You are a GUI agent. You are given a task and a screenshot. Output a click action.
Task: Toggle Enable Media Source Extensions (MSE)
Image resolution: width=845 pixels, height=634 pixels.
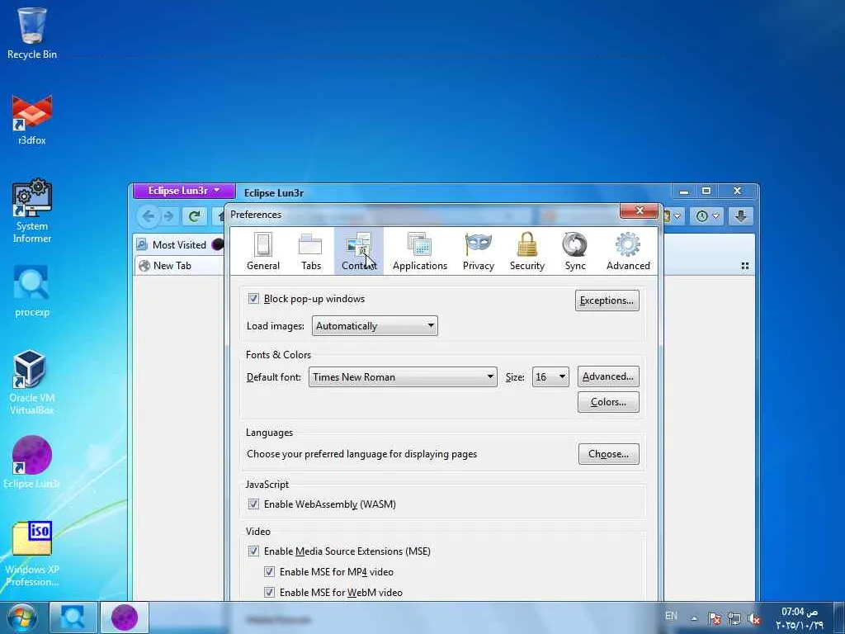click(253, 551)
